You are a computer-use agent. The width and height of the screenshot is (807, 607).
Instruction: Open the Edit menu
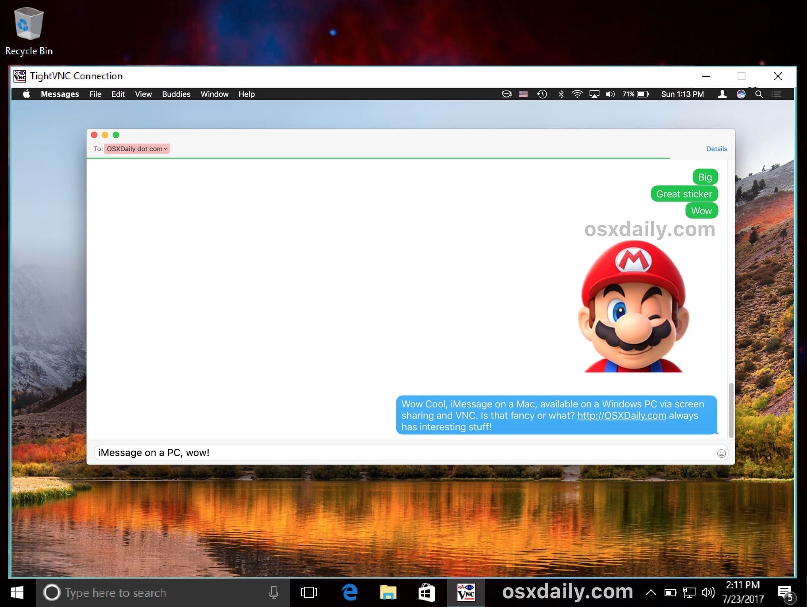(x=118, y=94)
